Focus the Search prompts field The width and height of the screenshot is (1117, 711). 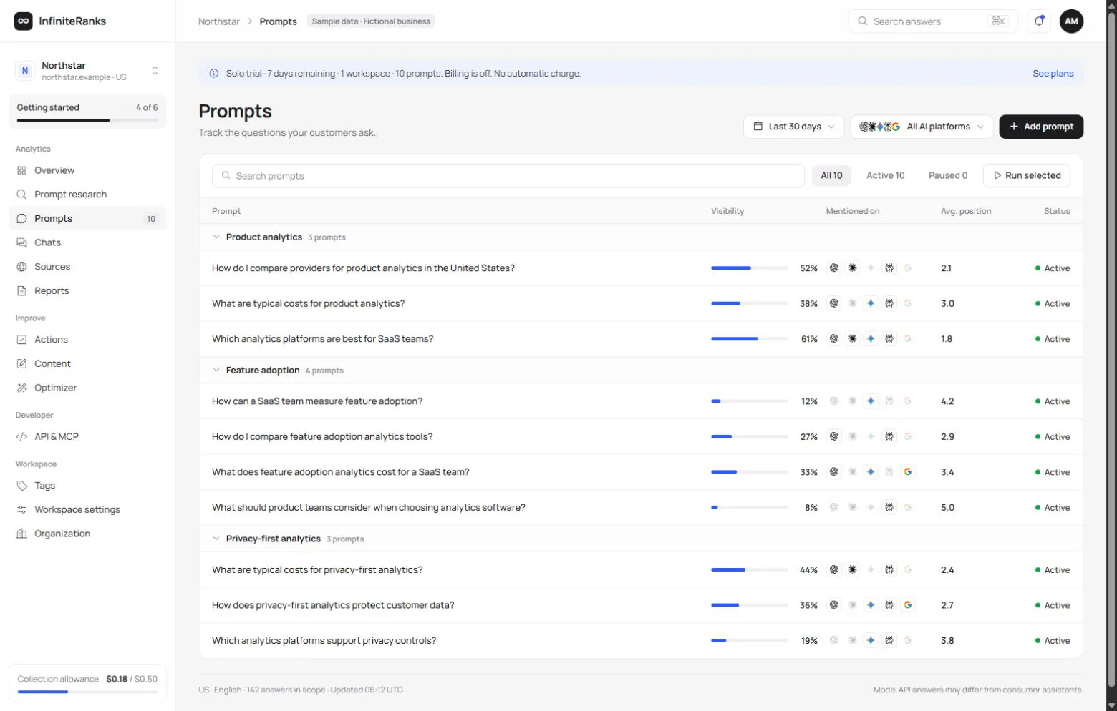point(508,176)
